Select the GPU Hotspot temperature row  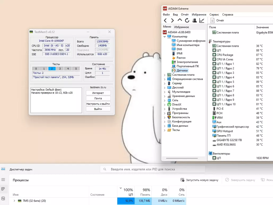click(x=240, y=131)
